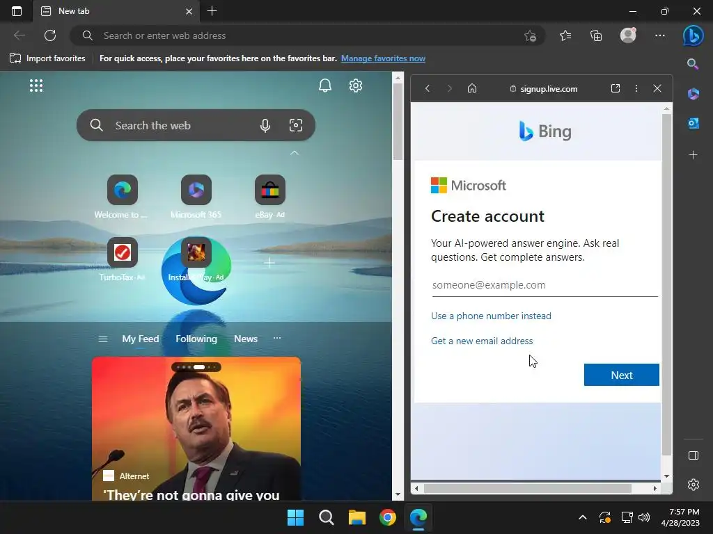This screenshot has height=534, width=713.
Task: Toggle the hide sidebar button
Action: pyautogui.click(x=693, y=455)
